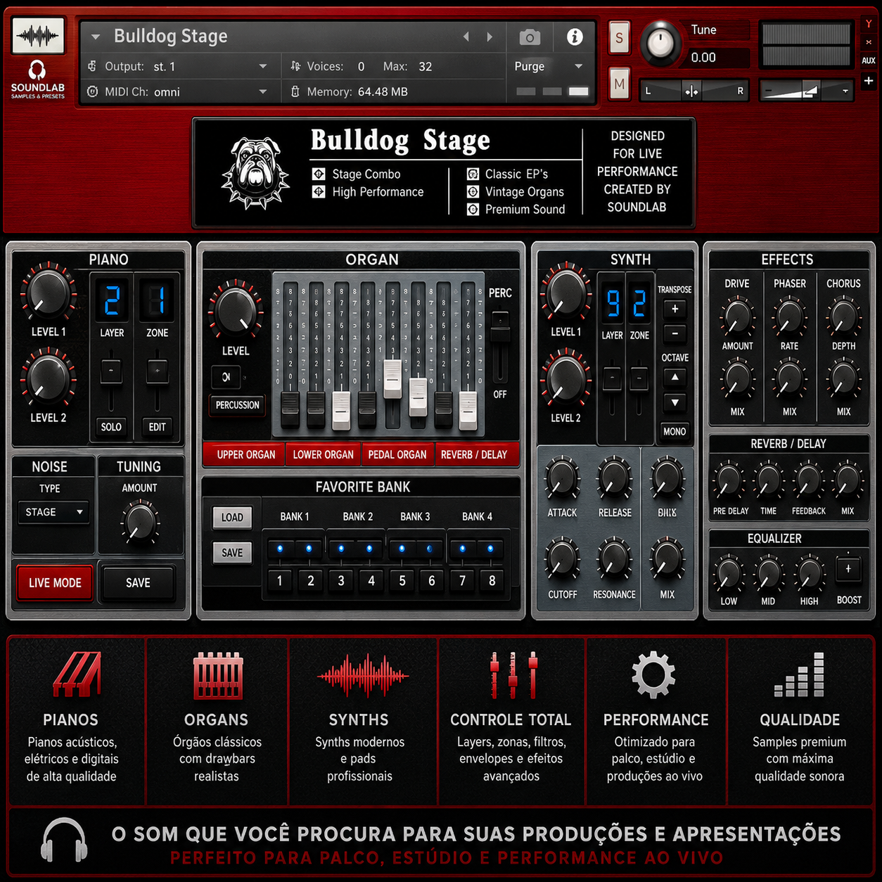The width and height of the screenshot is (882, 882).
Task: Open the instrument info icon
Action: click(x=575, y=37)
